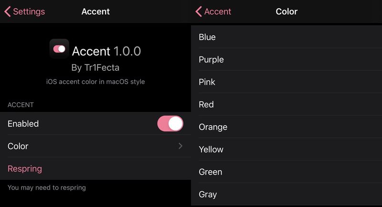Choose the Purple accent color

pyautogui.click(x=286, y=59)
